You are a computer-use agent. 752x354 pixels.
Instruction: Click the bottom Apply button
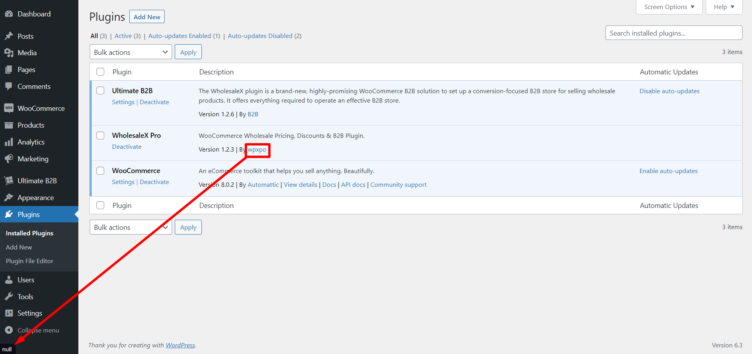pyautogui.click(x=188, y=227)
